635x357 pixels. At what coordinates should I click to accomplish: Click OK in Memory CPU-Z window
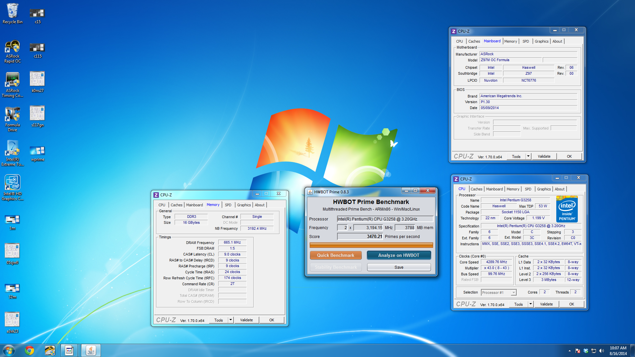point(272,320)
